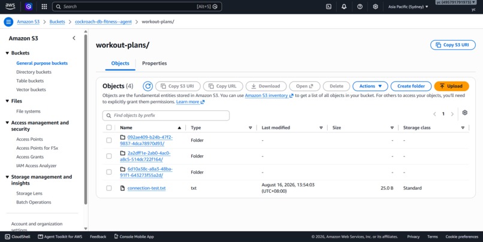Open Console Mobile App link
The height and width of the screenshot is (242, 483).
(134, 237)
